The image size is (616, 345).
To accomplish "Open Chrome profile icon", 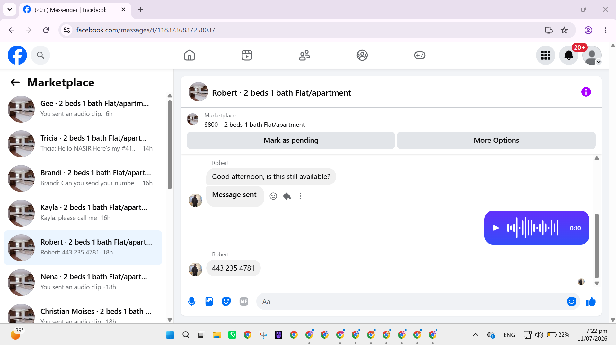I will (588, 30).
